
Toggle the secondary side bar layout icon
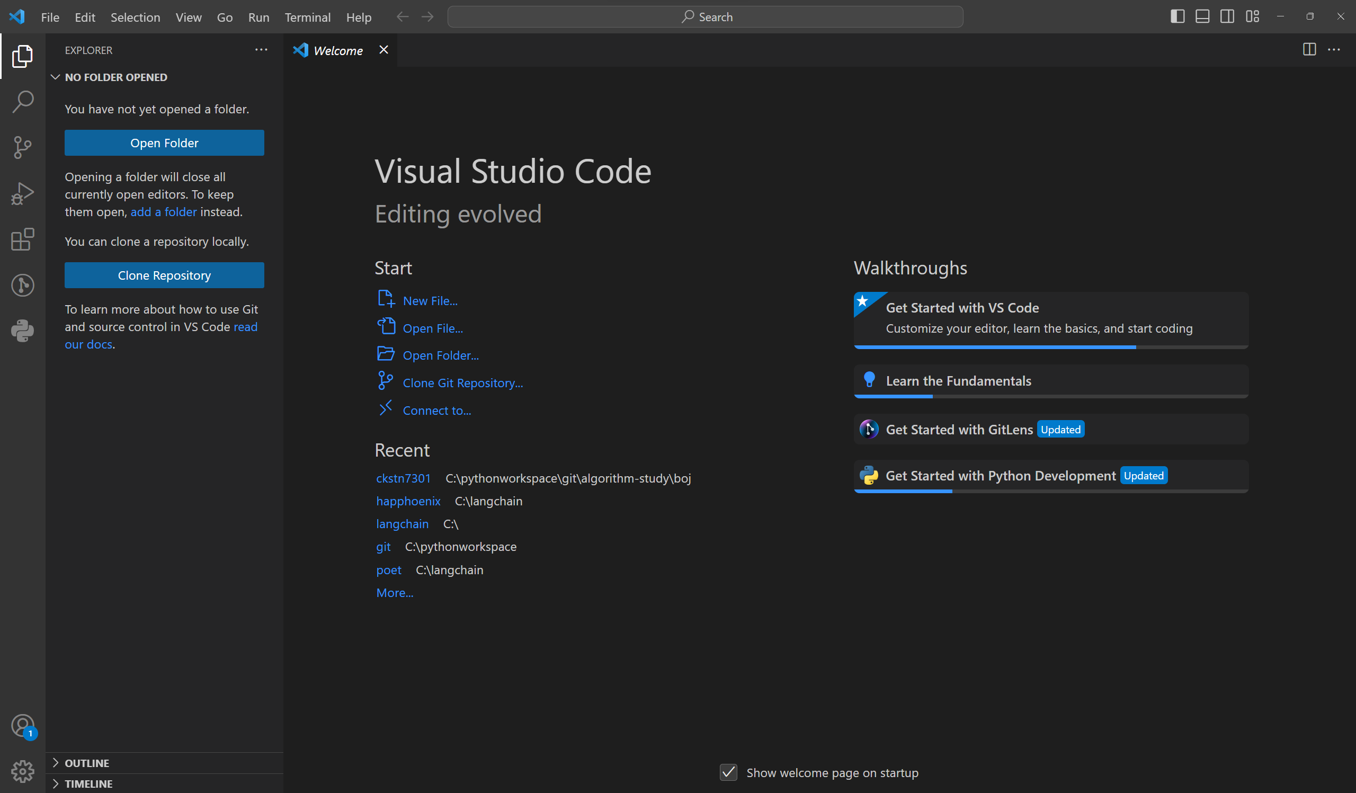tap(1227, 16)
